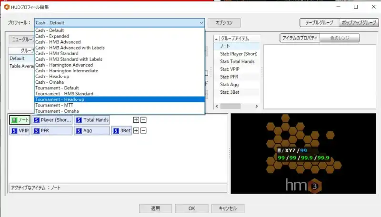Select the 3Bet stat tile
Viewport: 381px width, 217px height.
pos(122,130)
